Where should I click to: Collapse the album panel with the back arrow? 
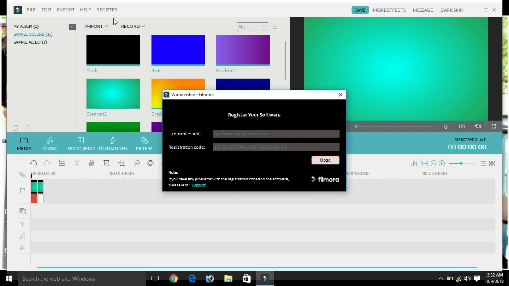pyautogui.click(x=72, y=27)
